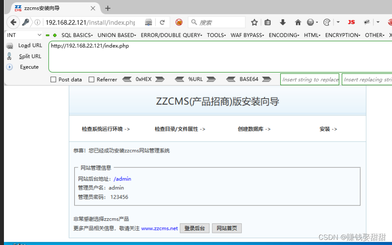
Task: Click the reader view icon in address bar
Action: (x=149, y=22)
